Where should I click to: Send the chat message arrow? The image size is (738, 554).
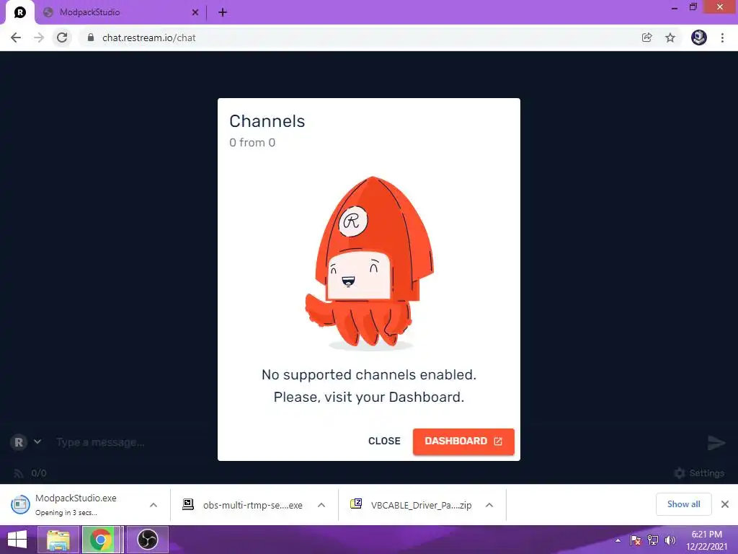(x=716, y=442)
